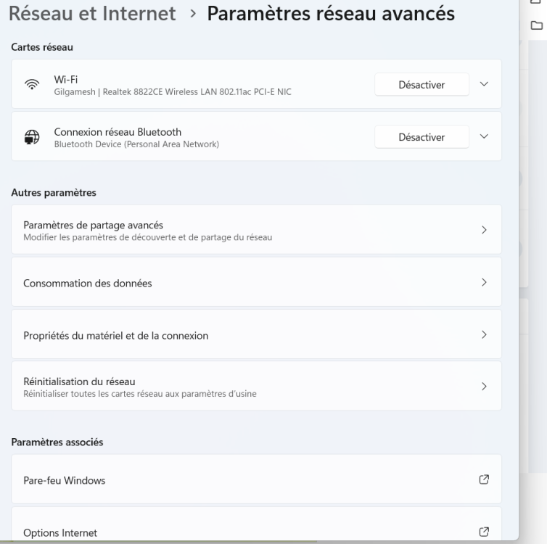Expand Connexion réseau Bluetooth details
Viewport: 547px width, 544px height.
coord(484,136)
